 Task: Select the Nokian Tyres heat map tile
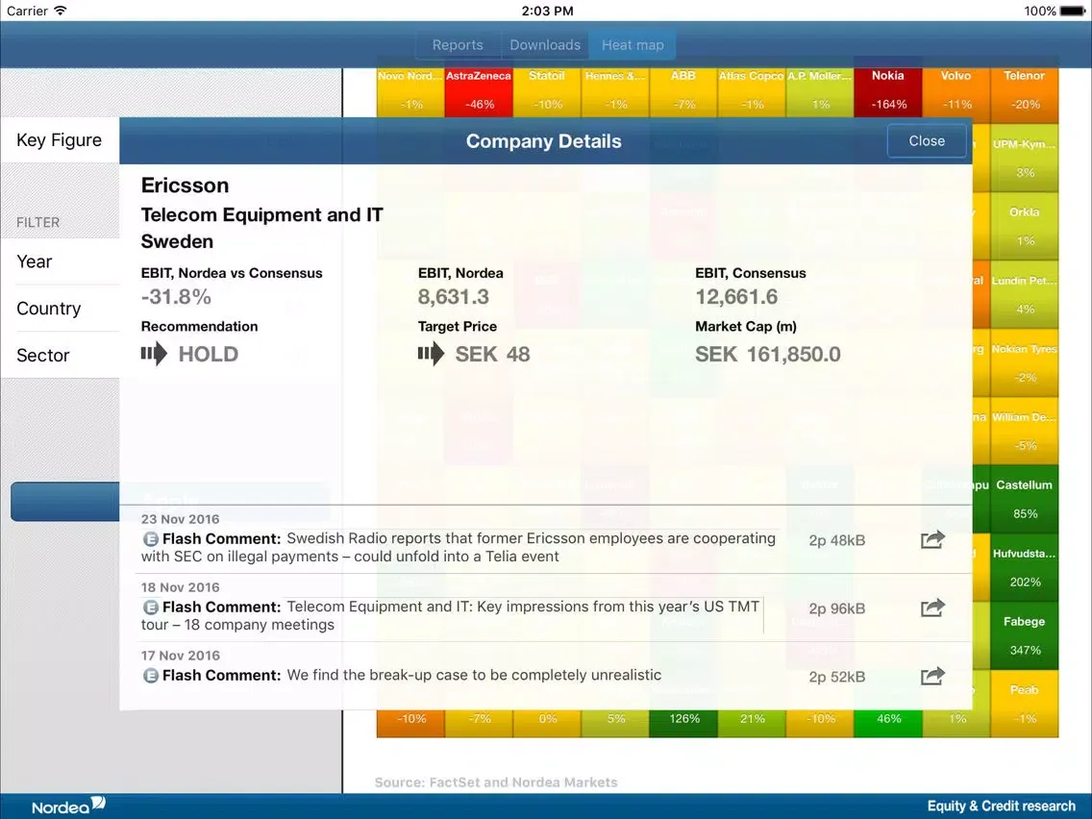tap(1025, 362)
